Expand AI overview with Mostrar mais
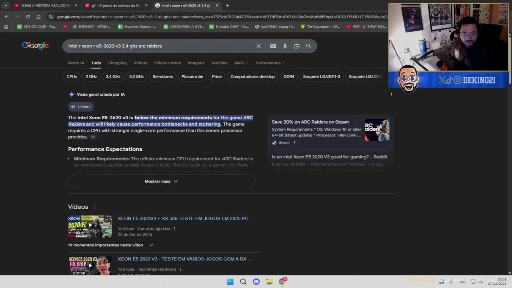 point(162,181)
